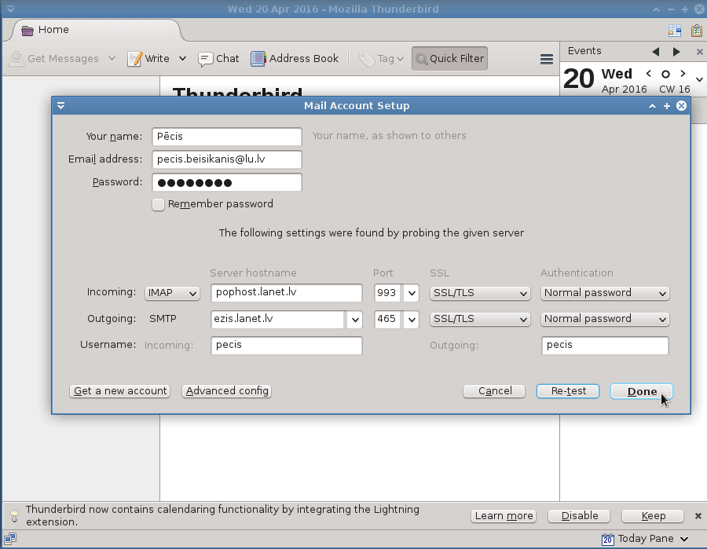Open the outgoing SSL/TLS dropdown
Screen dimensions: 707x549
(480, 320)
